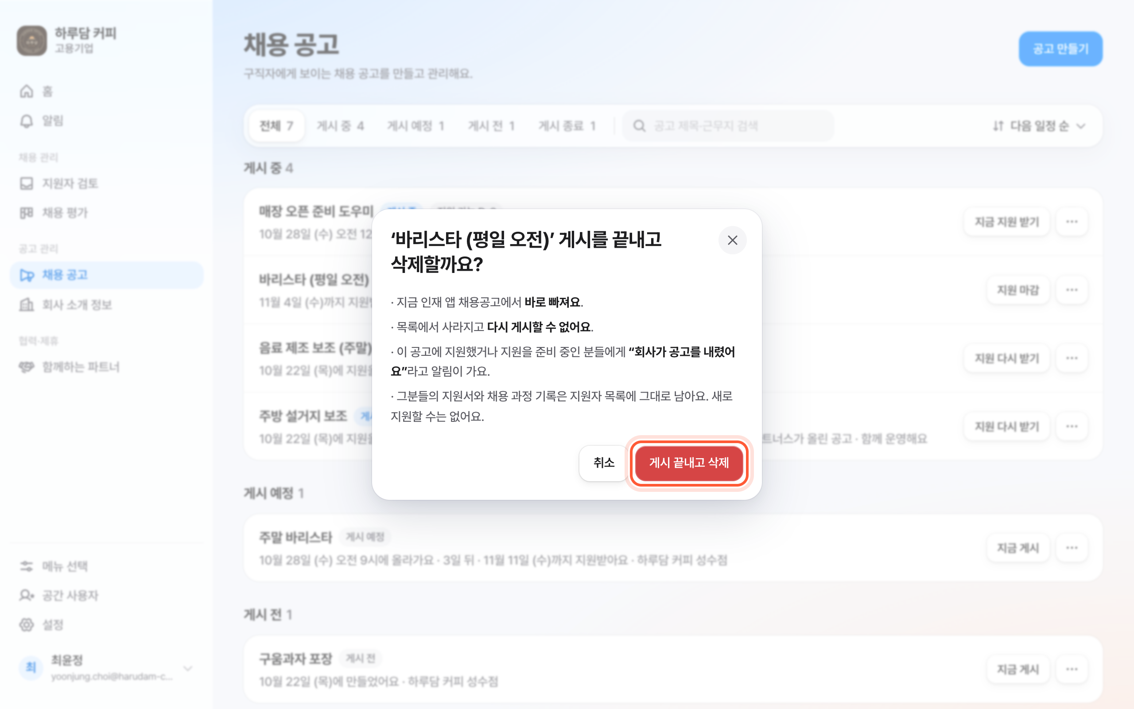Open 채용 평가 board icon

(x=27, y=213)
